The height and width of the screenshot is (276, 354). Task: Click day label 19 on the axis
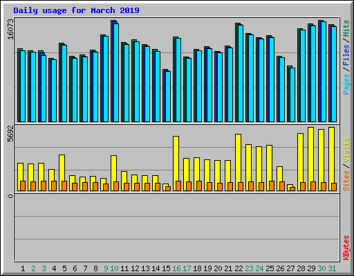(207, 268)
